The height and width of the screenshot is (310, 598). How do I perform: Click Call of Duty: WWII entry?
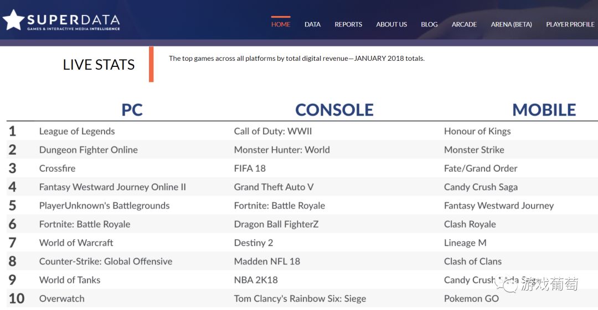pyautogui.click(x=272, y=132)
